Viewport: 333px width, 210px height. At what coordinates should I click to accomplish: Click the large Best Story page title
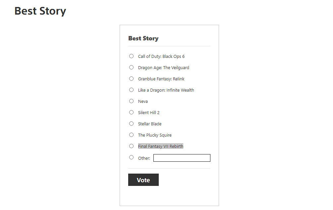(x=40, y=11)
